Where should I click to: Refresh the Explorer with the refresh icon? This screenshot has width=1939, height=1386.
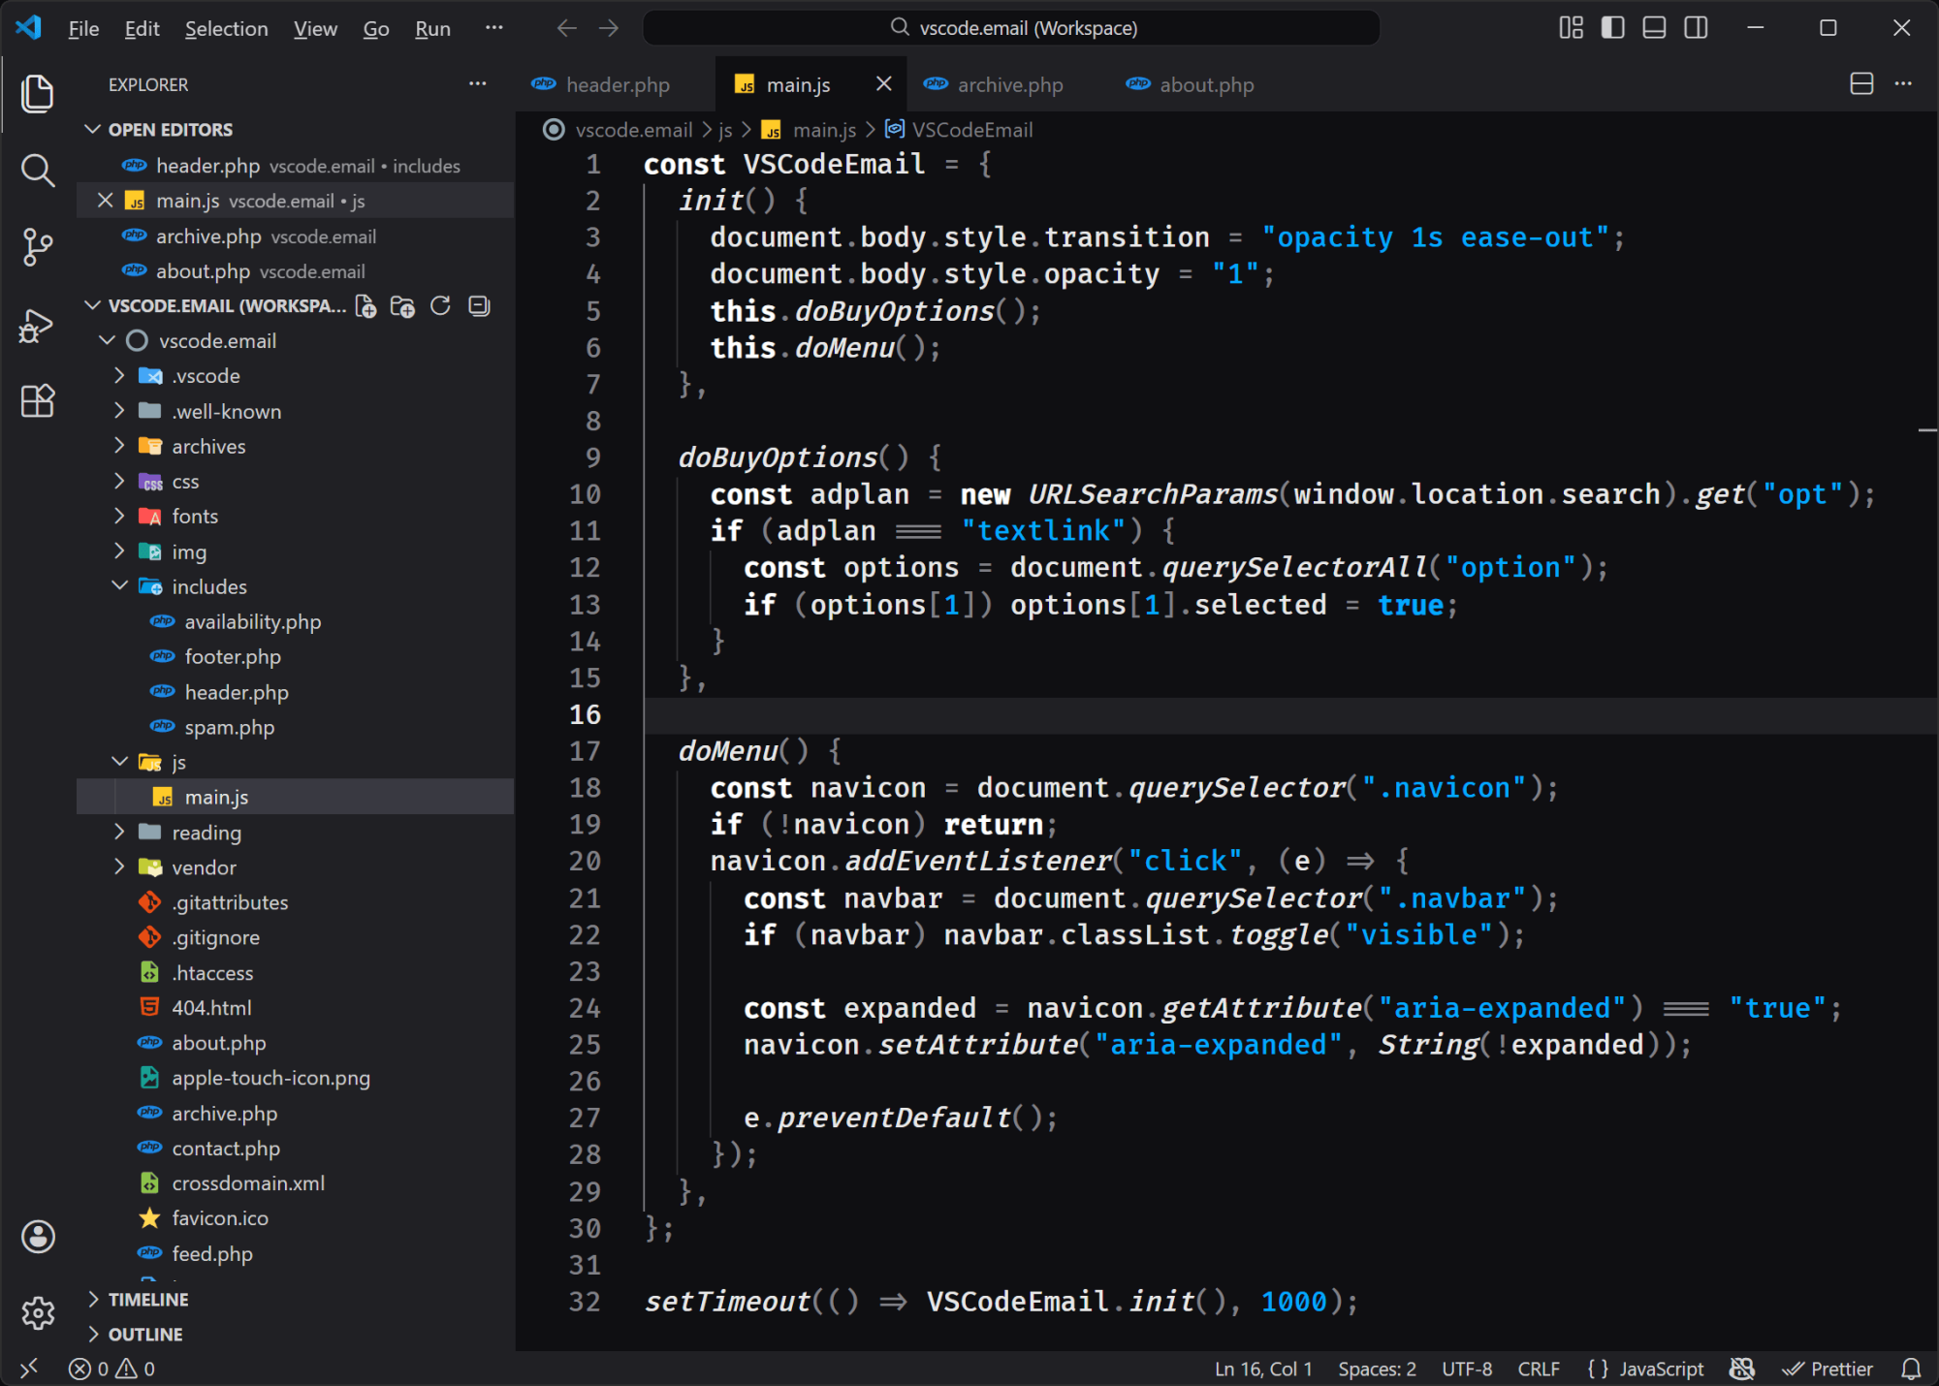tap(440, 306)
